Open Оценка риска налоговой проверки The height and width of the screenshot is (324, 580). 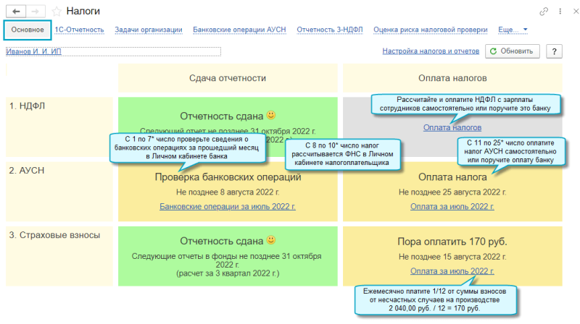click(430, 30)
